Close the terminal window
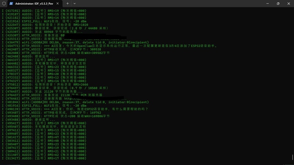This screenshot has width=294, height=165. pyautogui.click(x=288, y=4)
